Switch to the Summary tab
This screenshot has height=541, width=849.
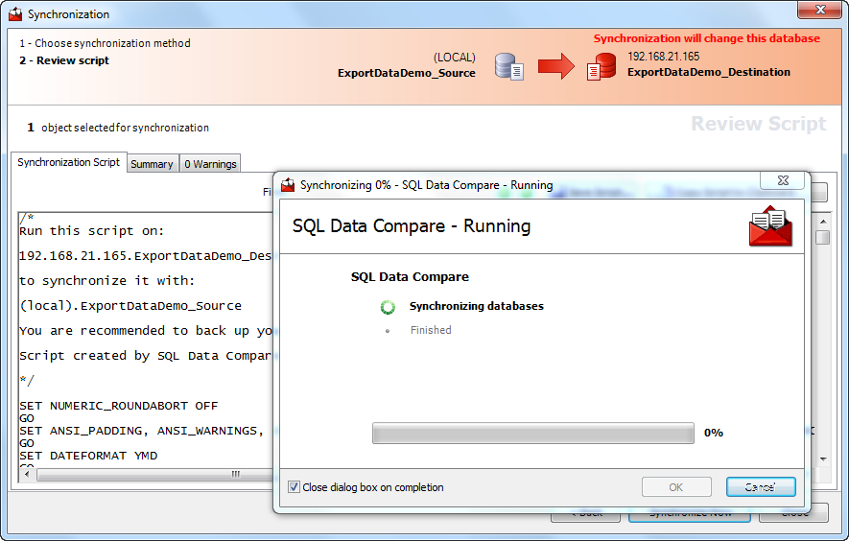coord(152,164)
